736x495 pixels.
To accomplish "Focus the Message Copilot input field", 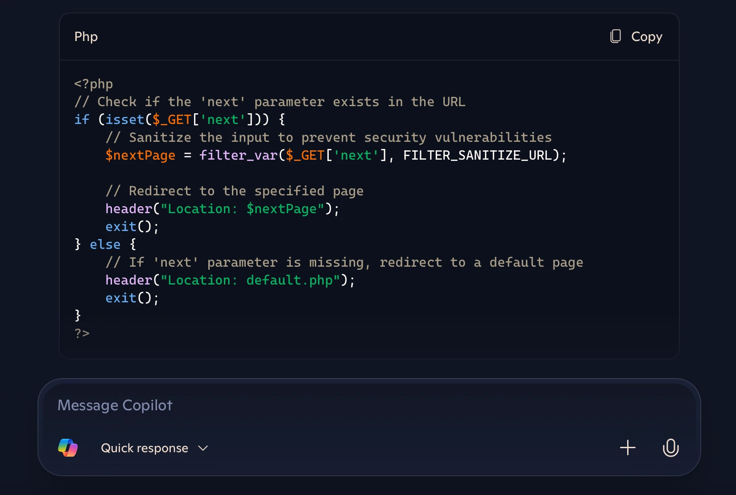I will 369,405.
